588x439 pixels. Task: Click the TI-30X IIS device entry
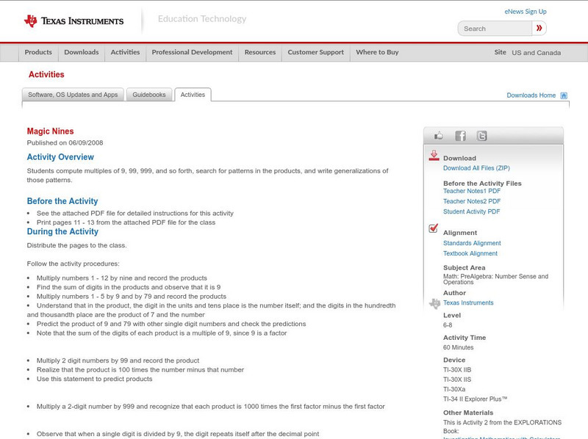457,380
